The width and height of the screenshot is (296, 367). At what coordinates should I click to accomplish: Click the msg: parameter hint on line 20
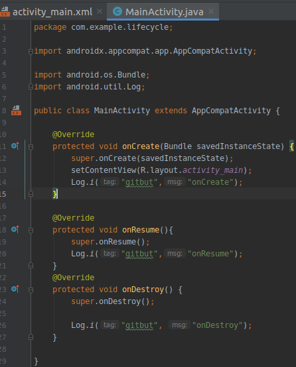(175, 254)
